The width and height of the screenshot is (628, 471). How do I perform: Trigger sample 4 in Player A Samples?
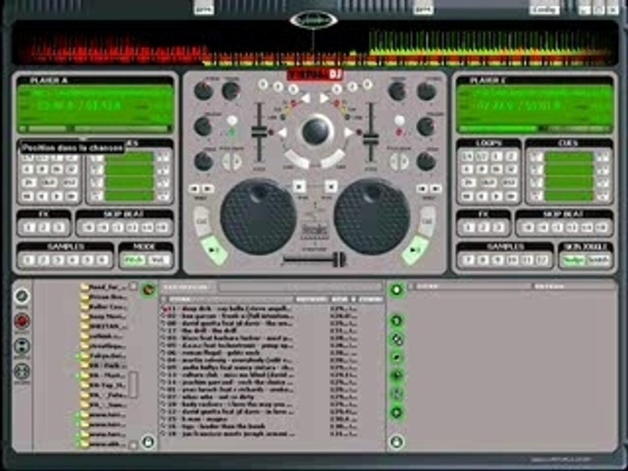(73, 260)
